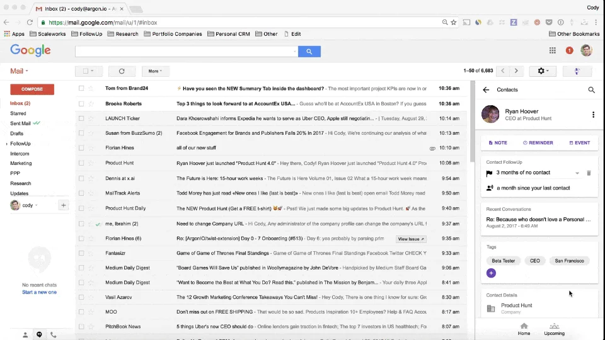Click the Google account avatar
This screenshot has height=340, width=605.
pyautogui.click(x=586, y=50)
